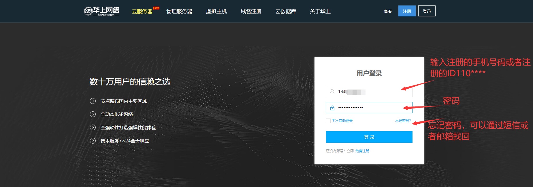Click the text 节点遍布国内主要区域
The width and height of the screenshot is (533, 187).
point(124,101)
